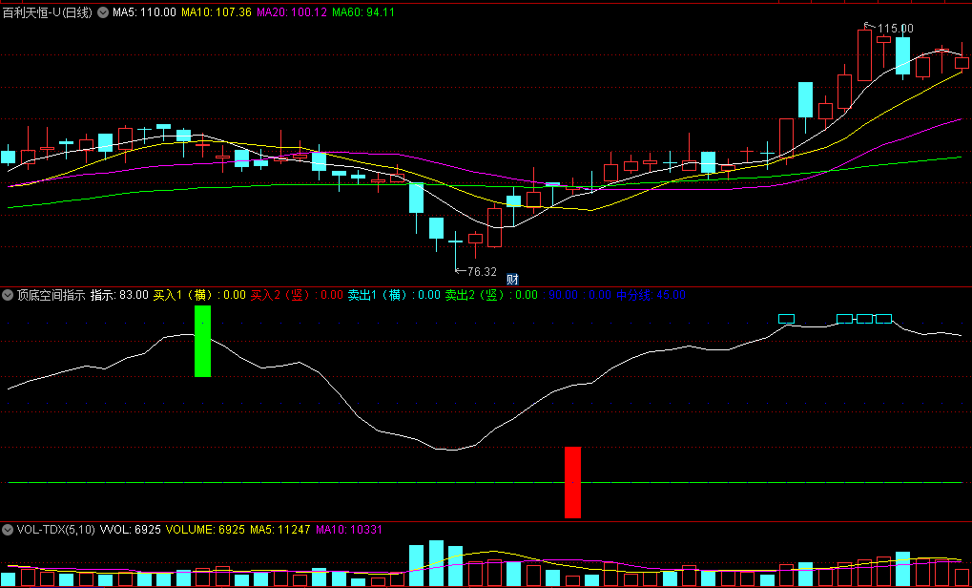Select the 卖出2（竖）: 0.00 label

pos(491,295)
